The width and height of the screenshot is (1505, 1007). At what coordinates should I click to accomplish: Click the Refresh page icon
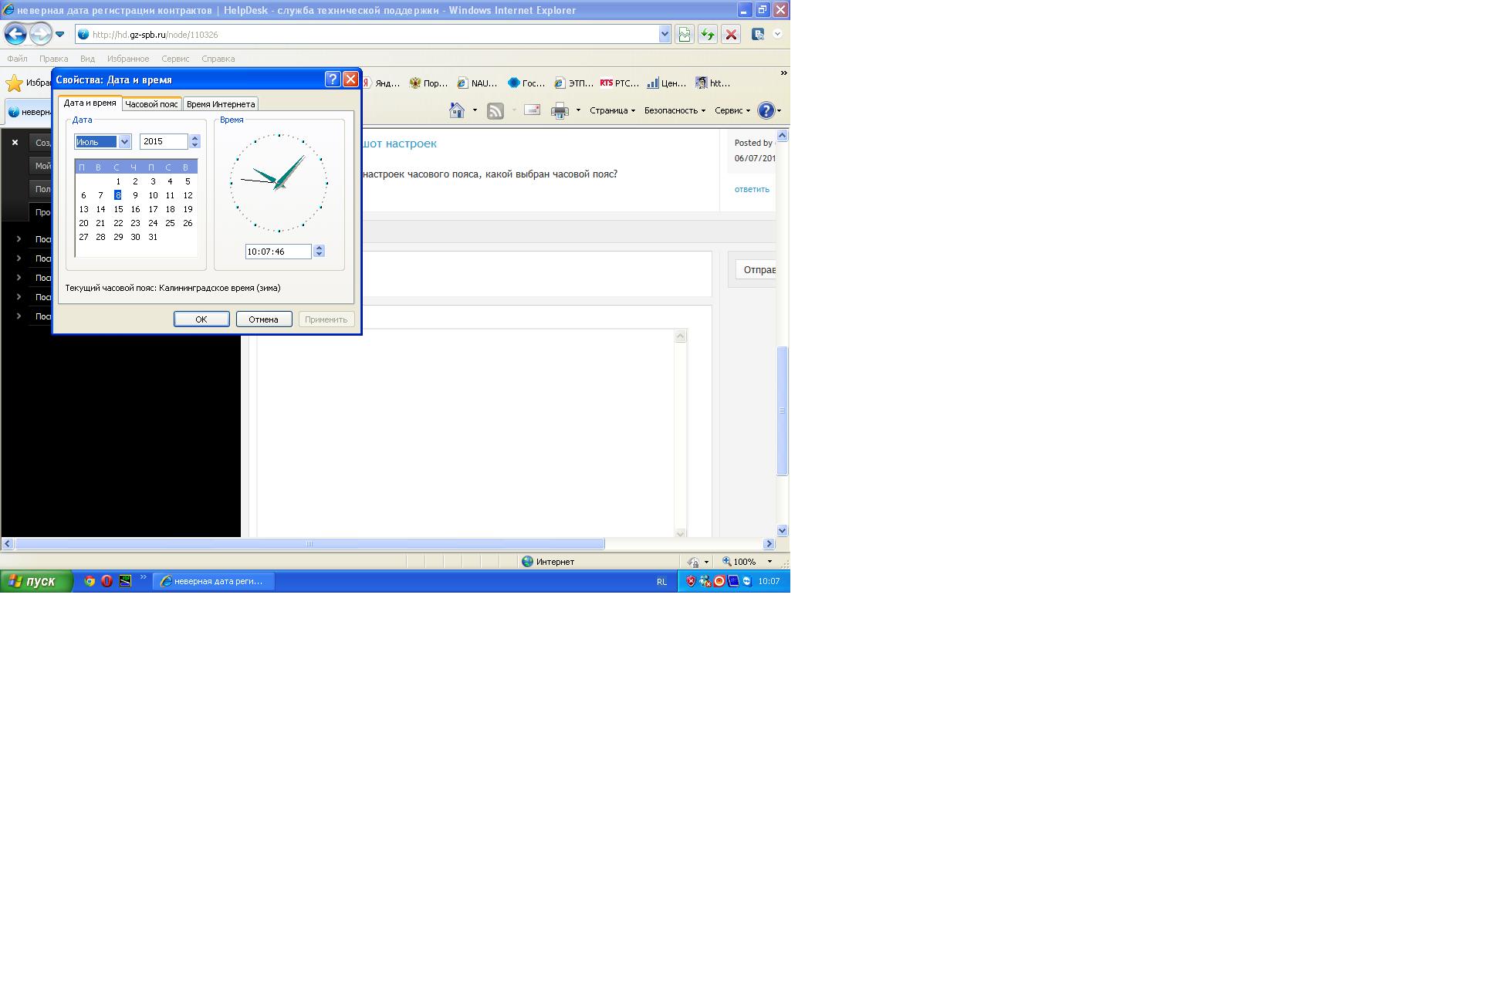(707, 34)
